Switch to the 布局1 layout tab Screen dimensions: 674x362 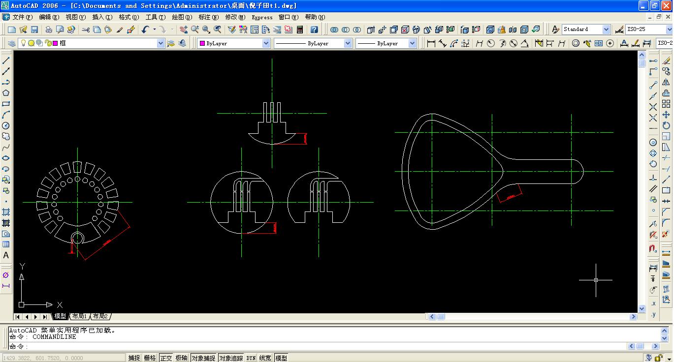(79, 316)
